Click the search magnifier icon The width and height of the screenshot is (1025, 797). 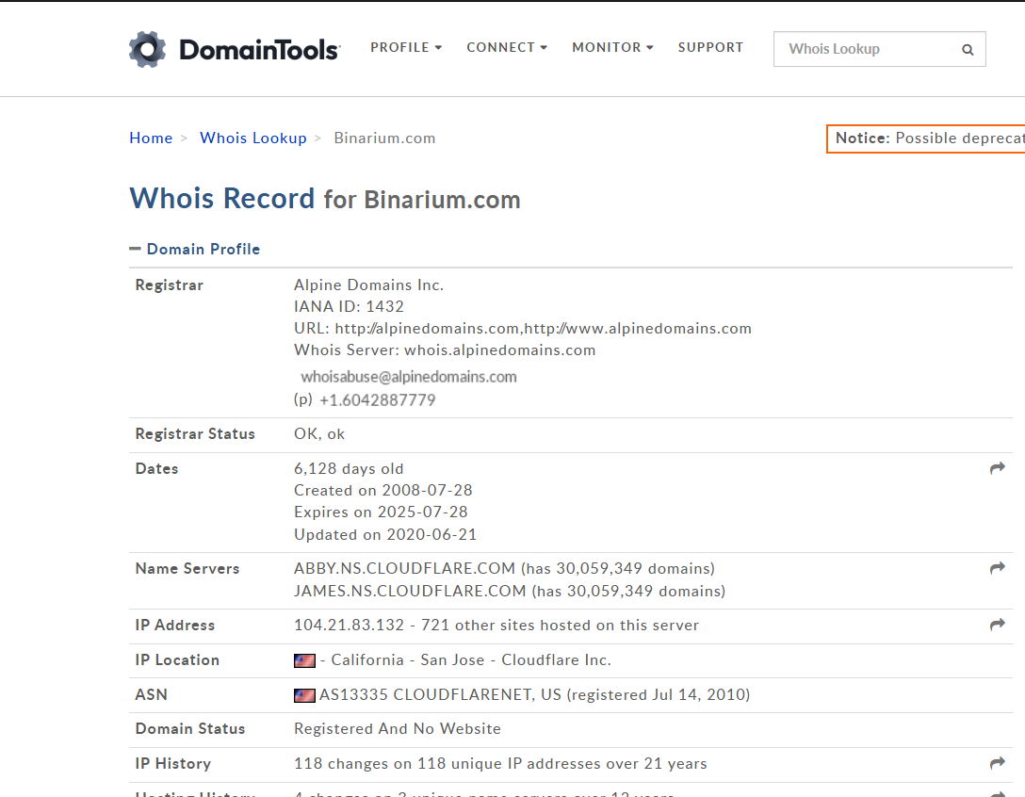coord(968,50)
